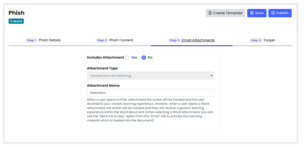Save the phish with Save button
The image size is (304, 148).
[257, 13]
